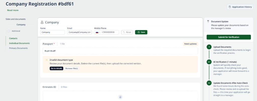Go to details of invalid document
This screenshot has height=101, width=257.
(x=56, y=68)
